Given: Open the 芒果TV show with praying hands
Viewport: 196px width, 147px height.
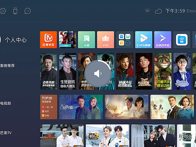Looking at the screenshot, I should (107, 136).
